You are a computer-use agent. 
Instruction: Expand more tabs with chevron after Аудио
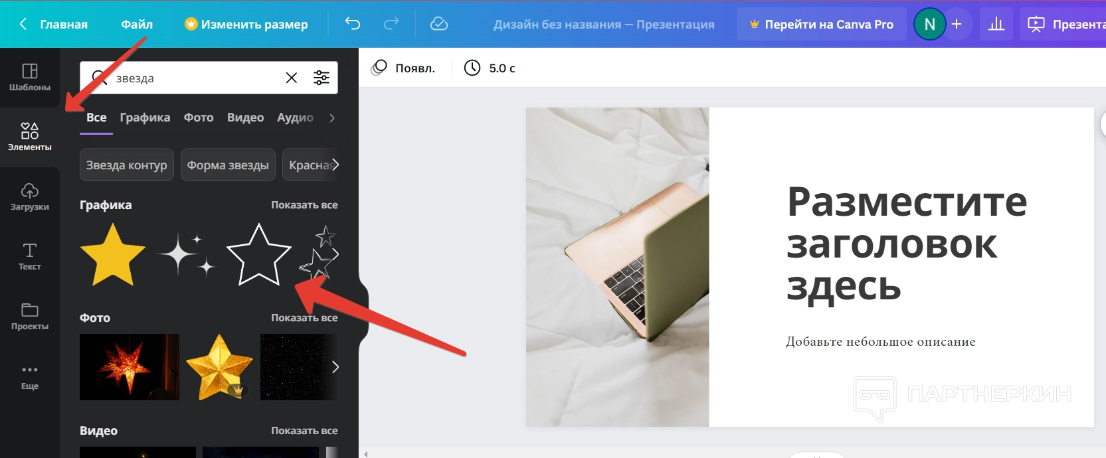click(332, 117)
